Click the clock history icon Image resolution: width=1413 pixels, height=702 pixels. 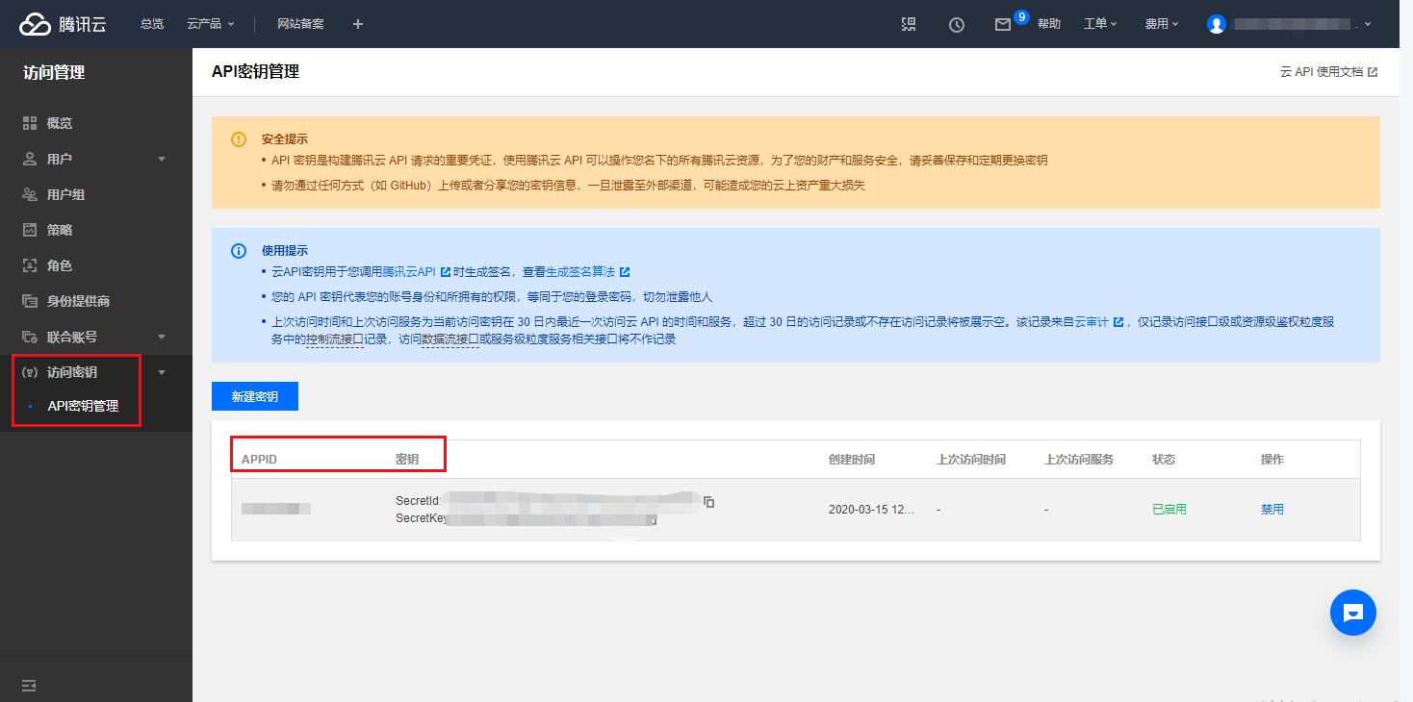coord(956,25)
